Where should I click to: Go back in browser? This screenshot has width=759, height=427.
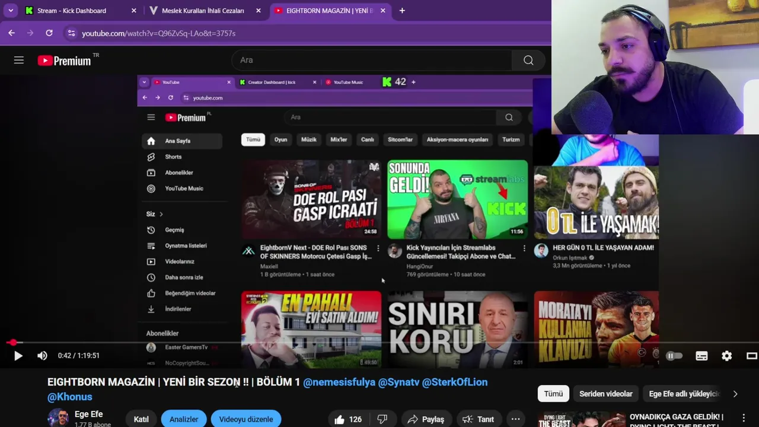pos(11,33)
